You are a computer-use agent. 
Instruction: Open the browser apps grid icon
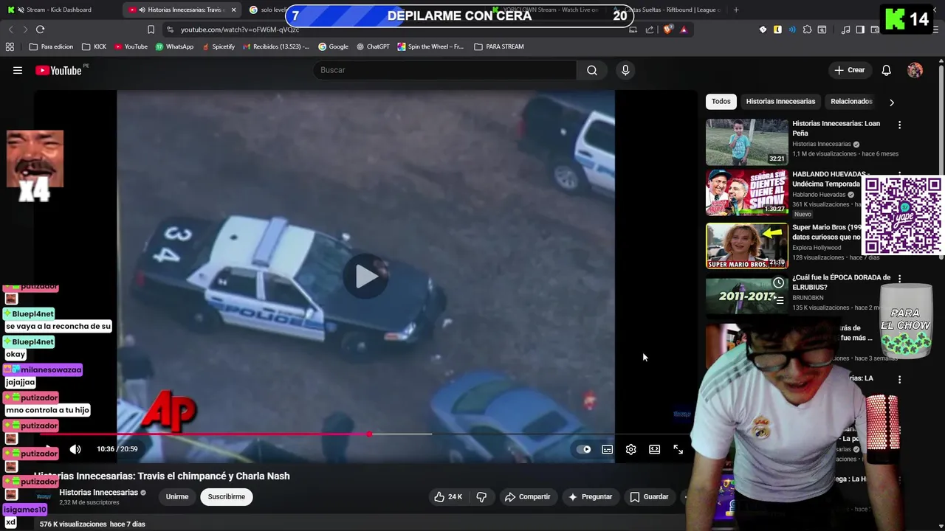pyautogui.click(x=10, y=46)
